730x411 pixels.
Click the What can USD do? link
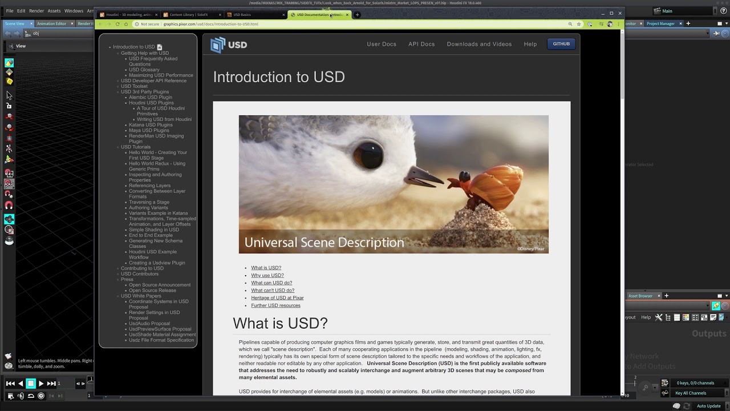(x=271, y=283)
